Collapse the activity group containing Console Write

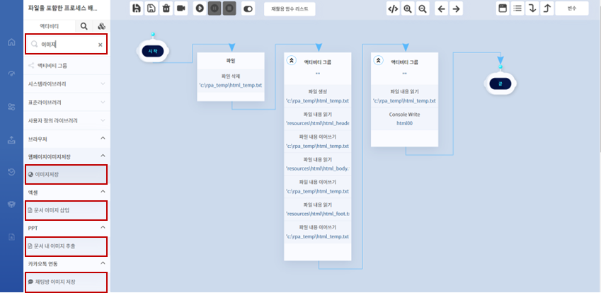(x=378, y=61)
